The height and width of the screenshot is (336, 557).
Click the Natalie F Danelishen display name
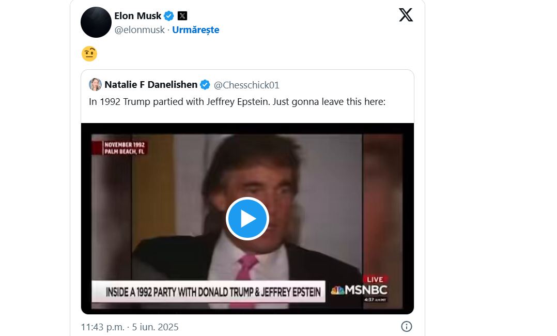pyautogui.click(x=151, y=85)
